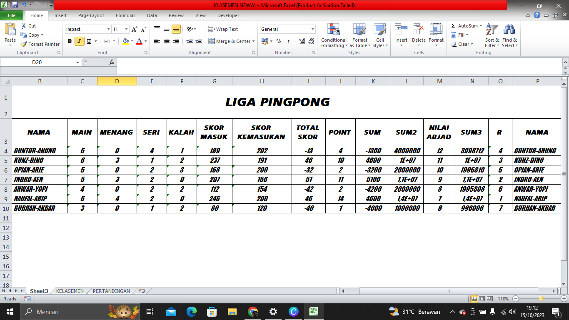
Task: Click the zoom slider in the status bar
Action: point(540,299)
